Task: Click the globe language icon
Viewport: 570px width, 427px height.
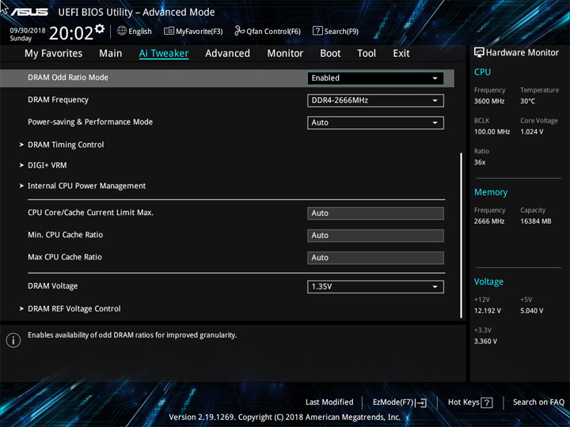Action: coord(122,31)
